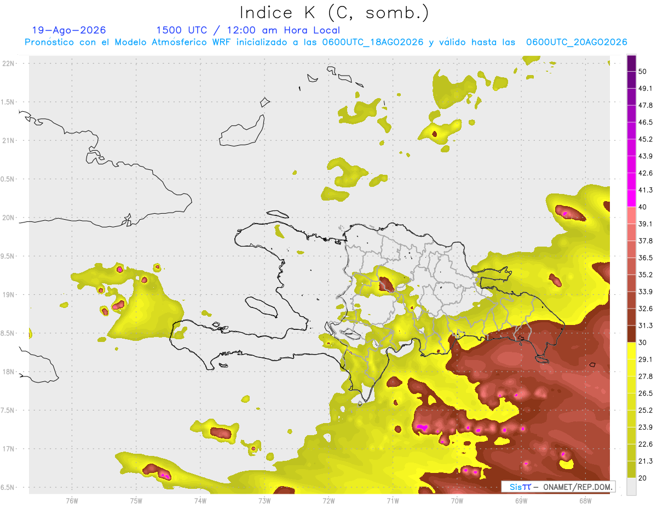Click colorbar label '21.3'
The height and width of the screenshot is (508, 657).
pyautogui.click(x=646, y=461)
